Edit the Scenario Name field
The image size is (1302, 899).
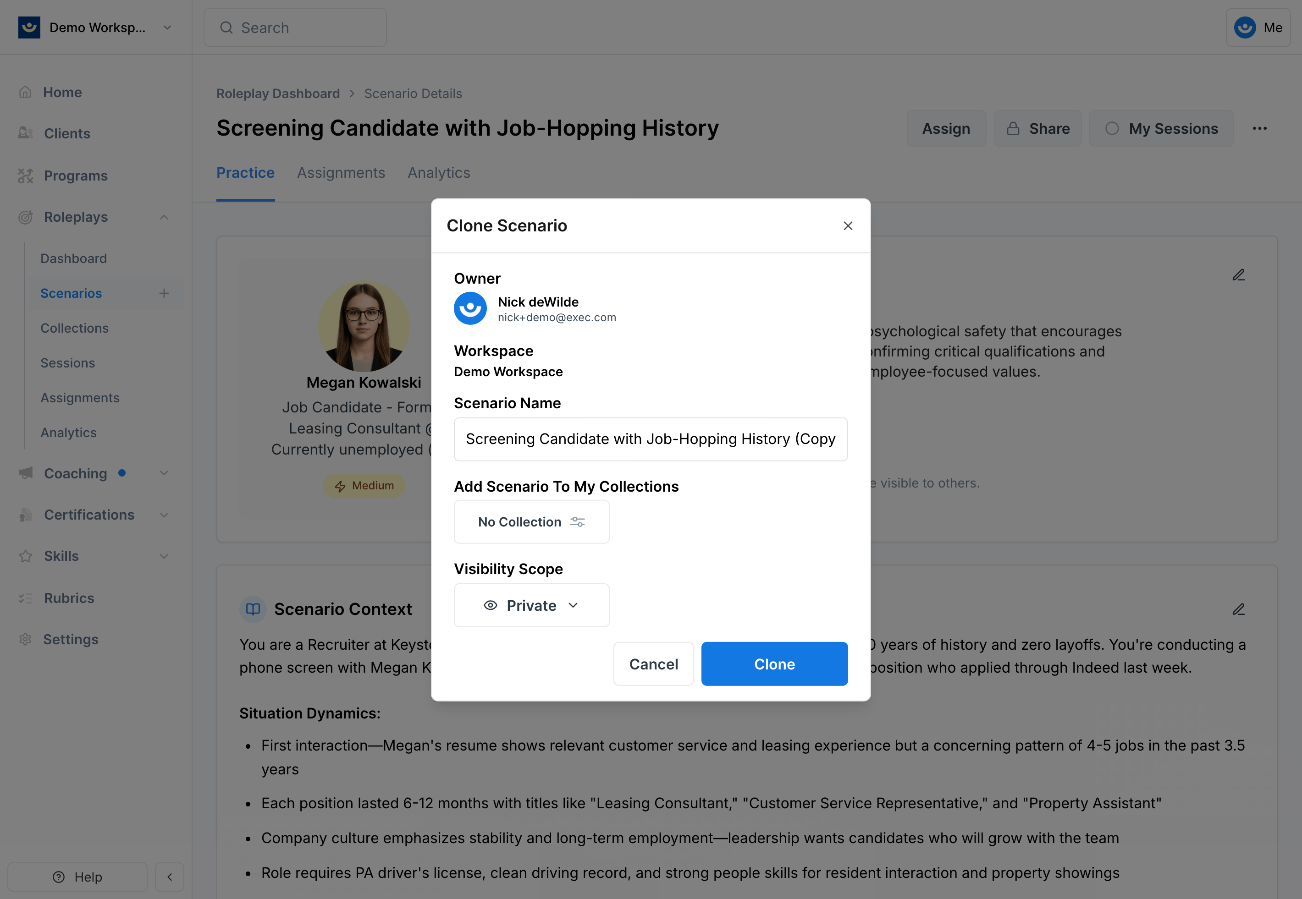[651, 439]
